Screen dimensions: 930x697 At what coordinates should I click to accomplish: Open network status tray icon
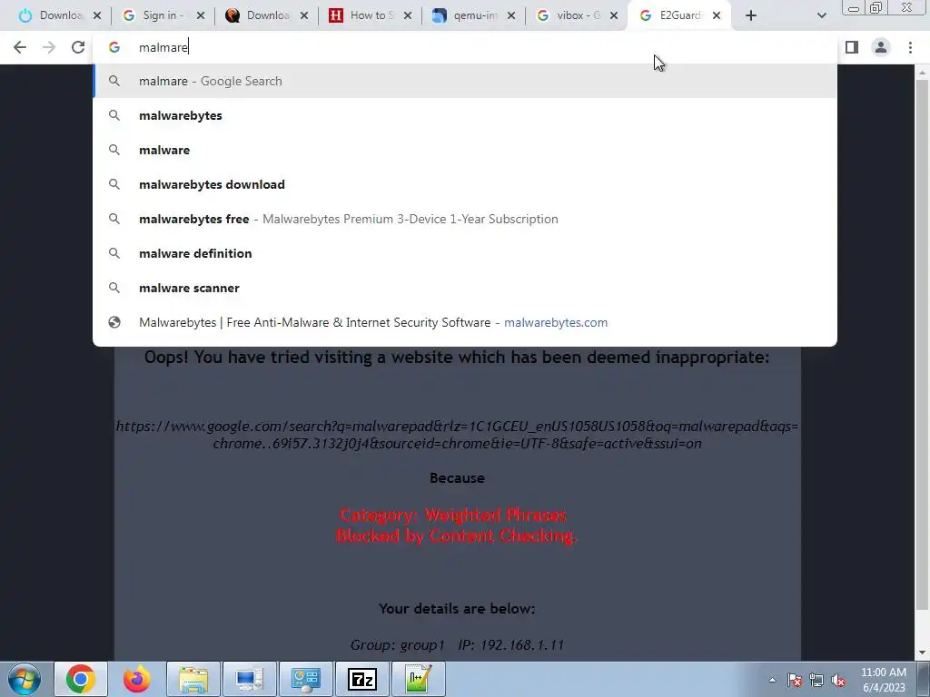click(816, 680)
